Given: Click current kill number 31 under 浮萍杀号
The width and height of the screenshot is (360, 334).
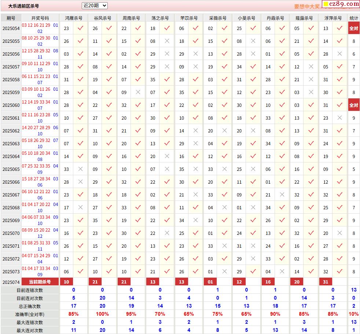Looking at the screenshot, I should 326,282.
